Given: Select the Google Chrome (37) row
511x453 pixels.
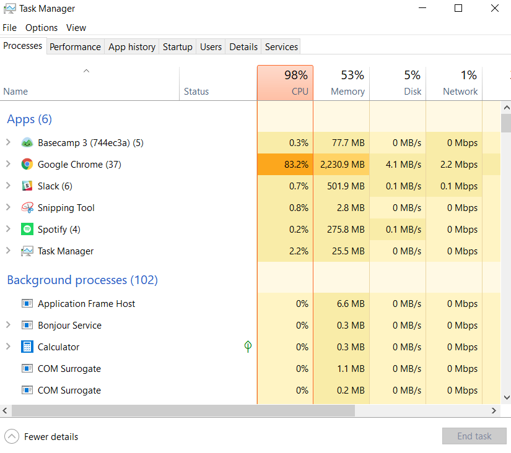Looking at the screenshot, I should pyautogui.click(x=250, y=164).
